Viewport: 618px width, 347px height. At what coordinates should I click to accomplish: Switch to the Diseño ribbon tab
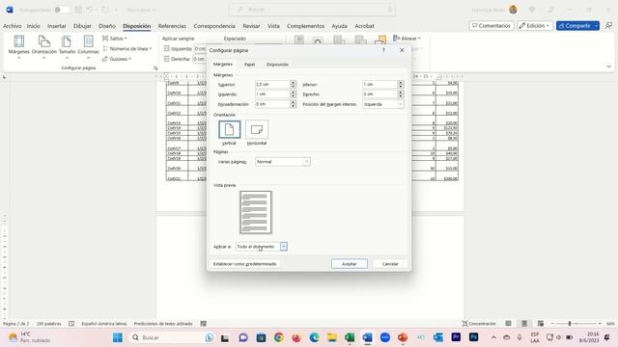(107, 26)
